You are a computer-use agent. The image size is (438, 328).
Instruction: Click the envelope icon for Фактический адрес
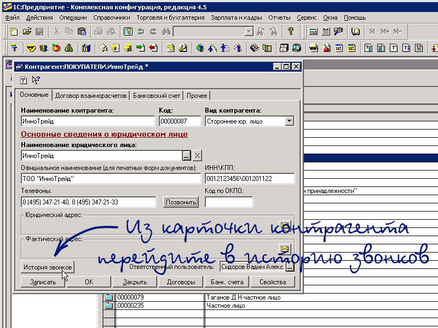285,249
